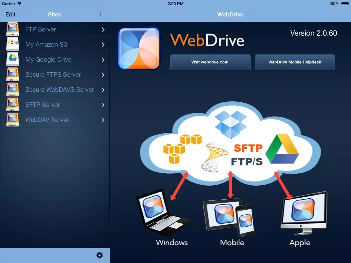The height and width of the screenshot is (263, 351).
Task: Click the WebDrive title in navigation bar
Action: (230, 14)
